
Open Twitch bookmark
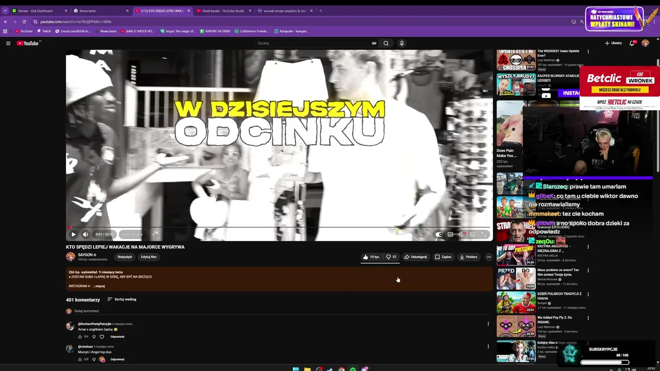pos(44,31)
